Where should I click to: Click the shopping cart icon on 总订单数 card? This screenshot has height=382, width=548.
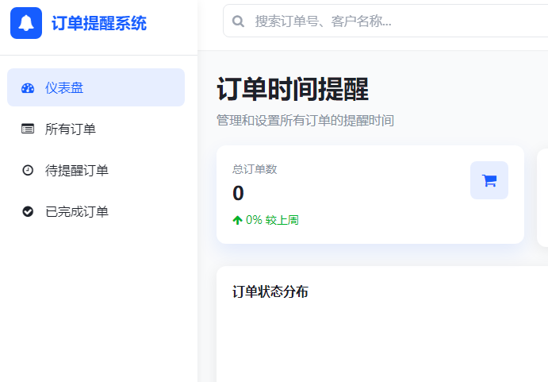489,180
